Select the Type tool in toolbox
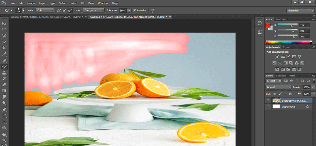Image resolution: width=316 pixels, height=146 pixels. [4, 116]
